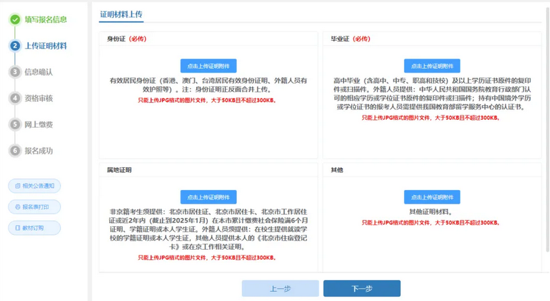Upload attachment for 毕业证
The width and height of the screenshot is (550, 301).
pyautogui.click(x=432, y=66)
